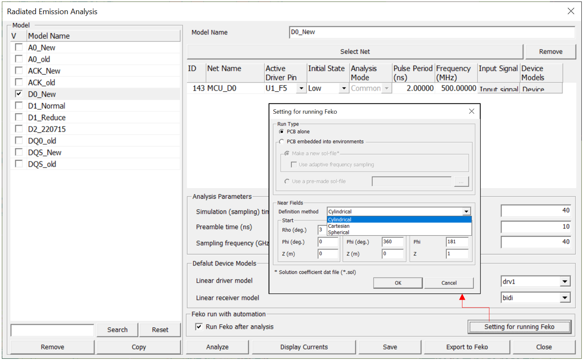Click the model search text field
This screenshot has width=584, height=361.
[52, 330]
